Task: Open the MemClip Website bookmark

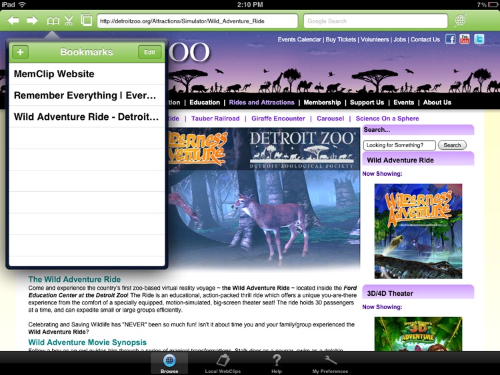Action: click(x=87, y=74)
